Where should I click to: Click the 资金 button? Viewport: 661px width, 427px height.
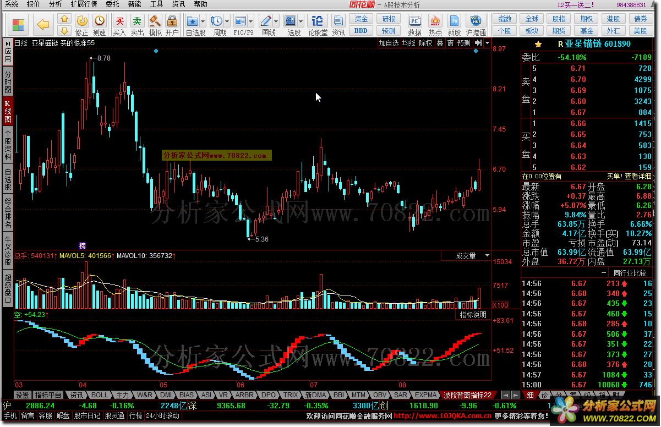361,19
